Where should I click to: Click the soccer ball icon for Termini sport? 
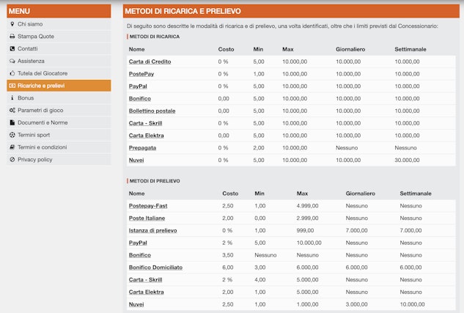(12, 135)
